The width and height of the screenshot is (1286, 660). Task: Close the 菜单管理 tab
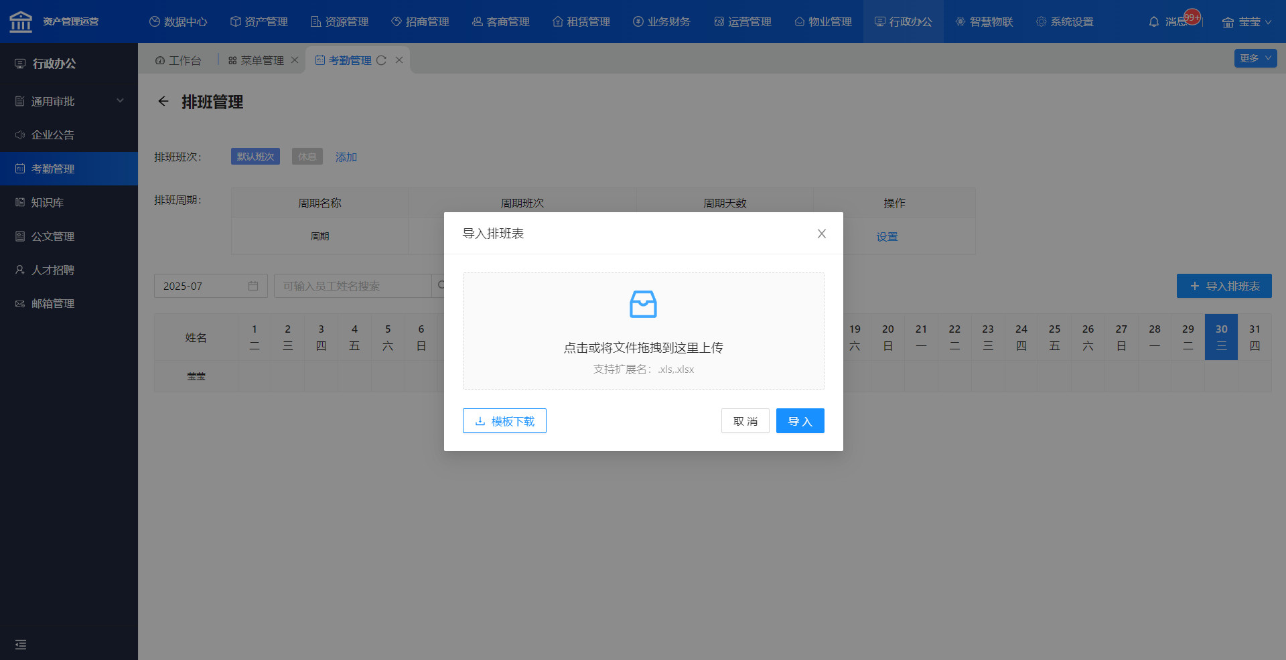295,60
